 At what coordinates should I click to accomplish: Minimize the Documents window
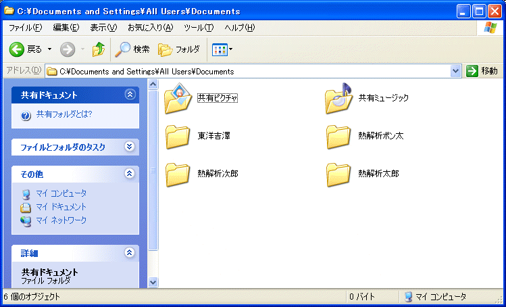pos(463,11)
